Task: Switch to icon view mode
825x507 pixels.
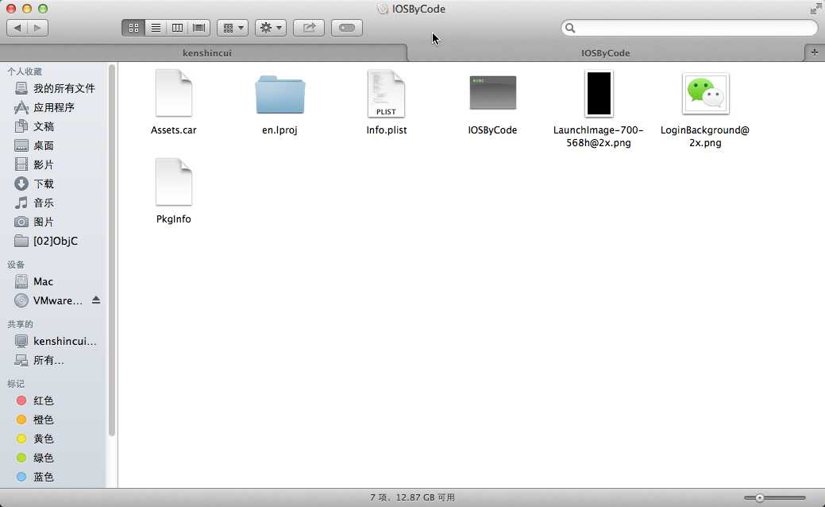Action: [x=133, y=28]
